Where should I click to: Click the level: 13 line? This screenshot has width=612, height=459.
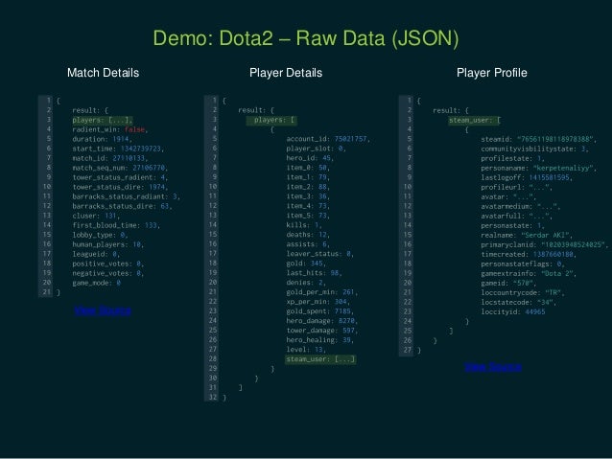coord(306,350)
